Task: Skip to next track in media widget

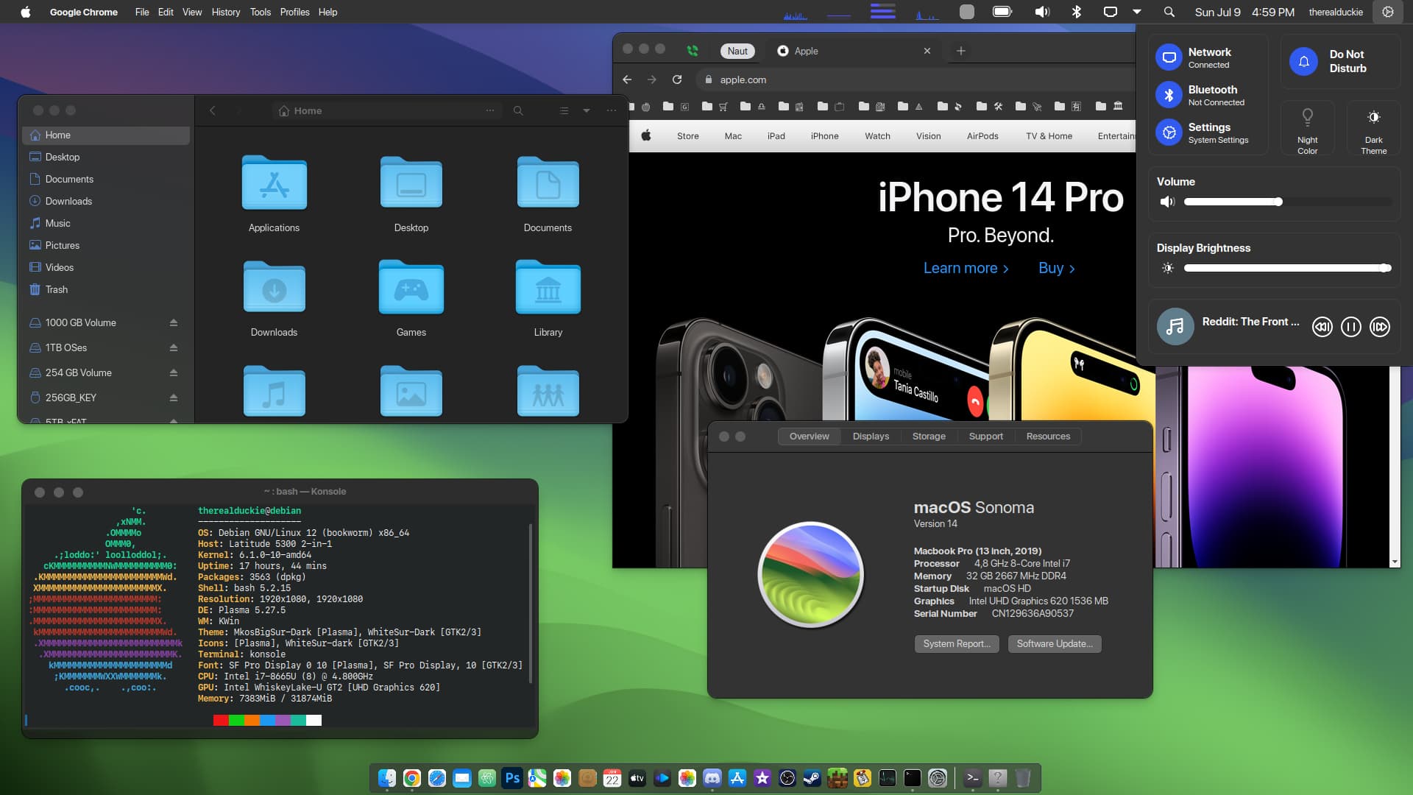Action: point(1380,327)
